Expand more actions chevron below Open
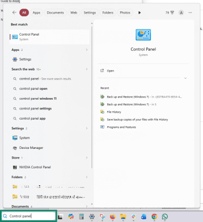Image resolution: width=203 pixels, height=222 pixels. (x=185, y=78)
